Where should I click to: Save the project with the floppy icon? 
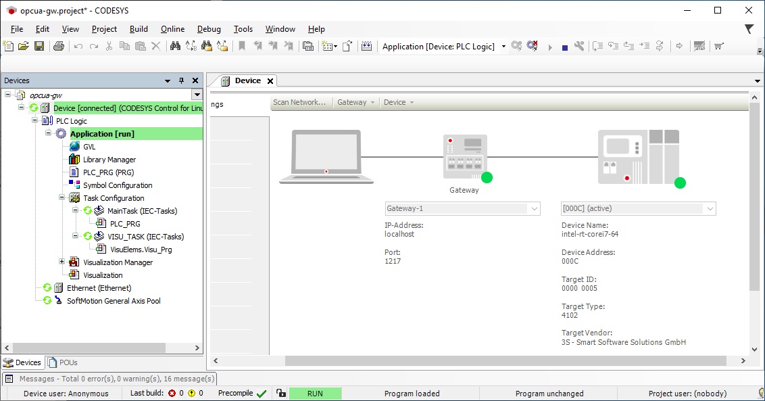tap(39, 47)
